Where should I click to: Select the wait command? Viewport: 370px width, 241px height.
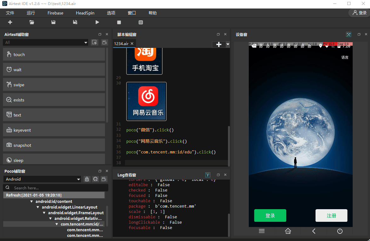pyautogui.click(x=54, y=70)
